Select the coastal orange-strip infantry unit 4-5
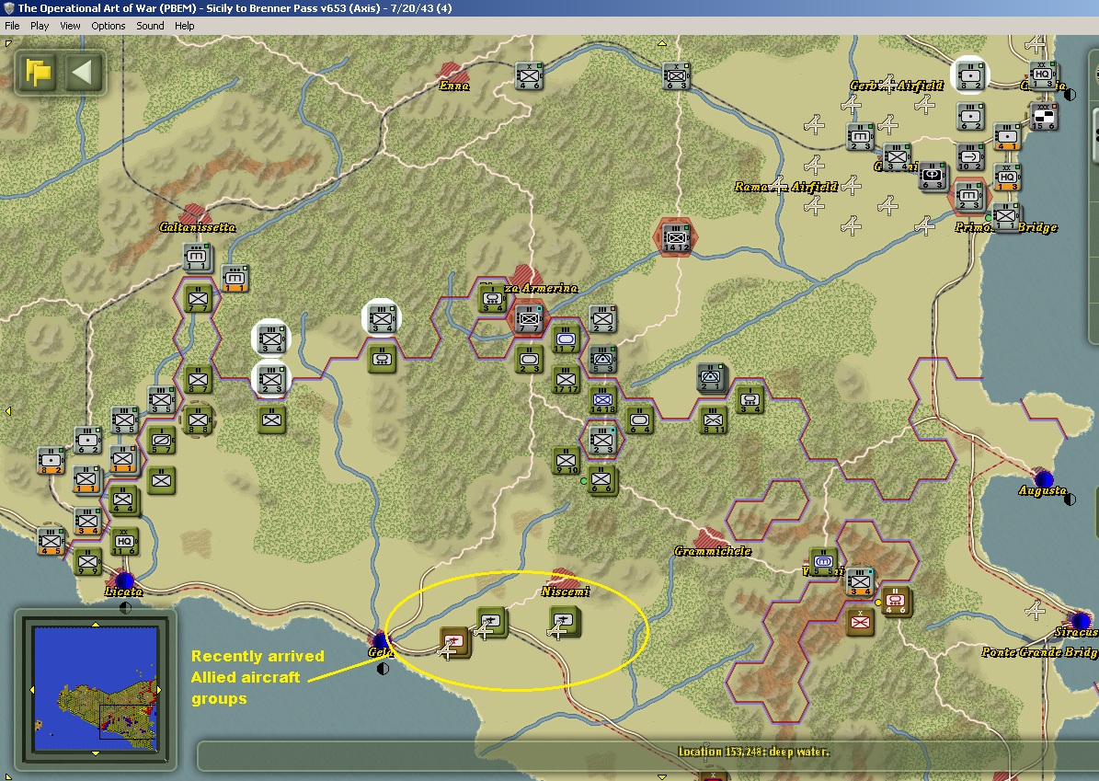This screenshot has width=1099, height=781. coord(52,541)
